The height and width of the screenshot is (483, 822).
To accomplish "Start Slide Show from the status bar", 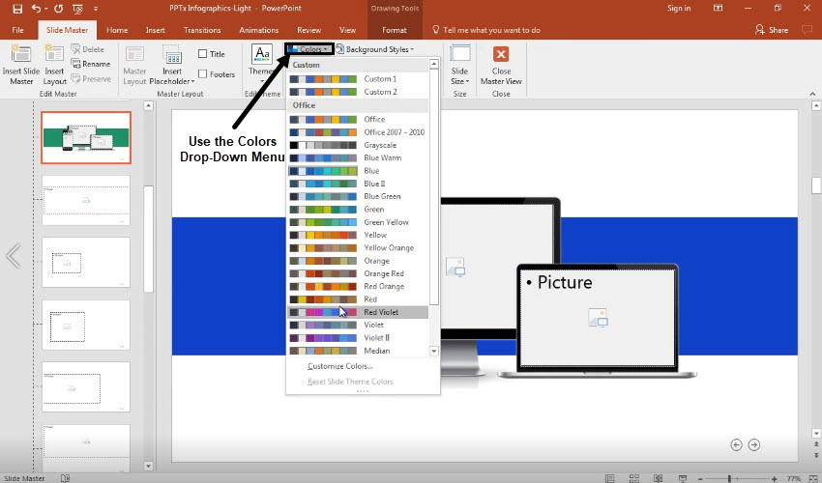I will click(x=683, y=478).
